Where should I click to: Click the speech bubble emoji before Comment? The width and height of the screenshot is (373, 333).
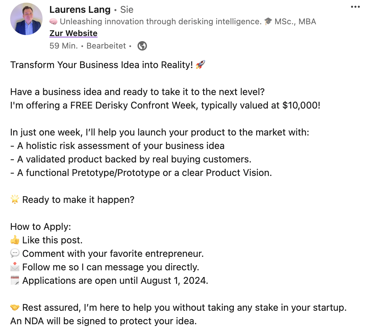[x=15, y=254]
